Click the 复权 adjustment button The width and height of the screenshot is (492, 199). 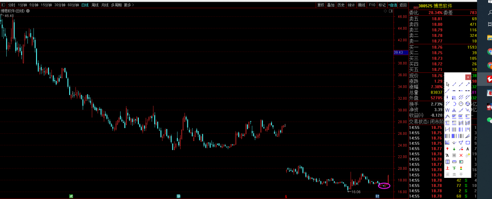coord(320,5)
